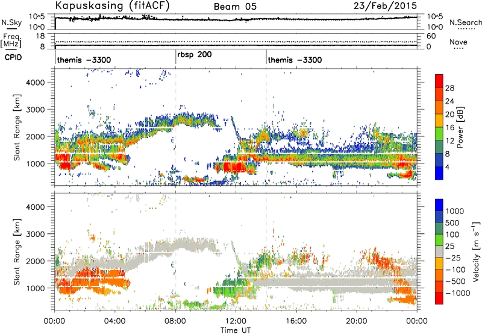482x334 pixels.
Task: Click the Velocity color bar red bottom segment
Action: (x=439, y=298)
